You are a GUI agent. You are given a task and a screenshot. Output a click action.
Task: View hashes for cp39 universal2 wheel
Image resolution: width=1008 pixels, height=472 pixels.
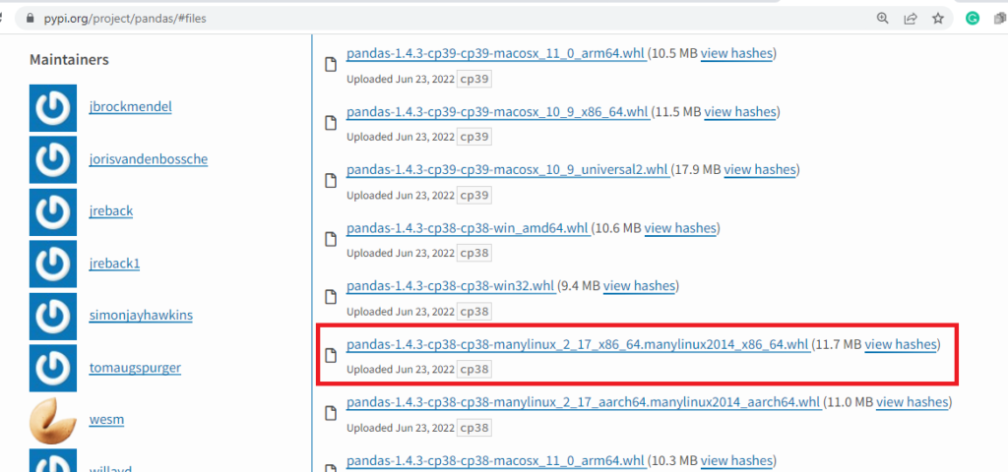pos(760,170)
